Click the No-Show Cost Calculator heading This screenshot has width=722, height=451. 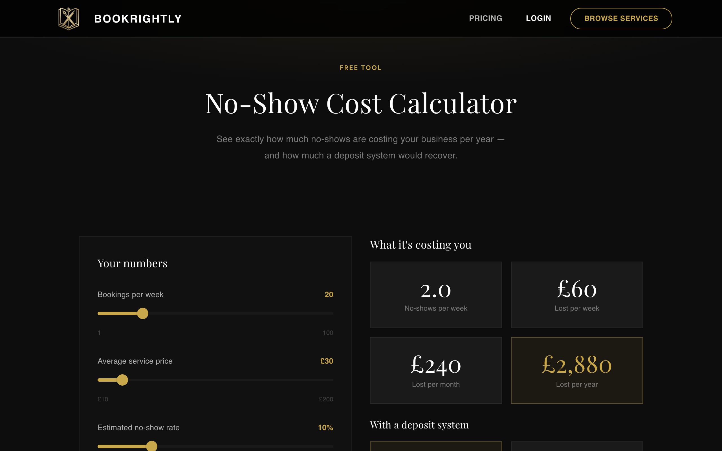point(361,103)
